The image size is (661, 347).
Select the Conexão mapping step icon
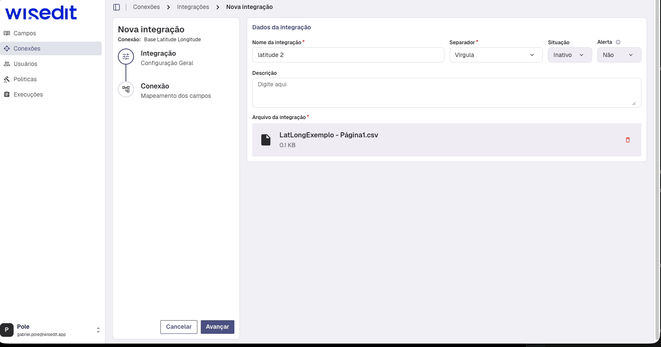(126, 89)
